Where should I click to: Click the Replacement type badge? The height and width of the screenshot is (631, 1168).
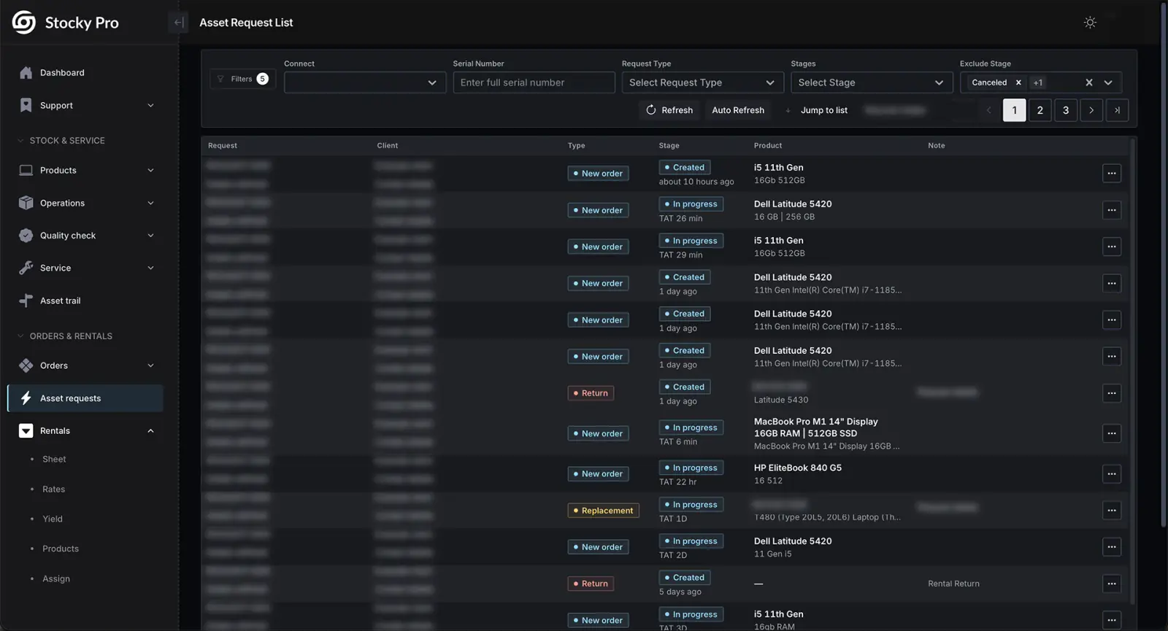point(603,511)
